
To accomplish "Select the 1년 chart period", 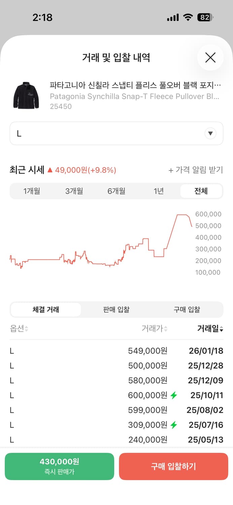I will pyautogui.click(x=159, y=191).
